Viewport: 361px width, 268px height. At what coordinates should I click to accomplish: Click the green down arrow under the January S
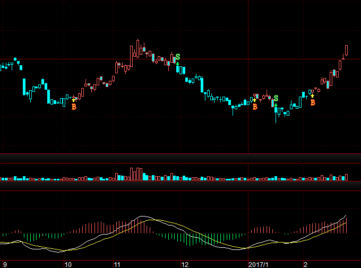point(276,106)
